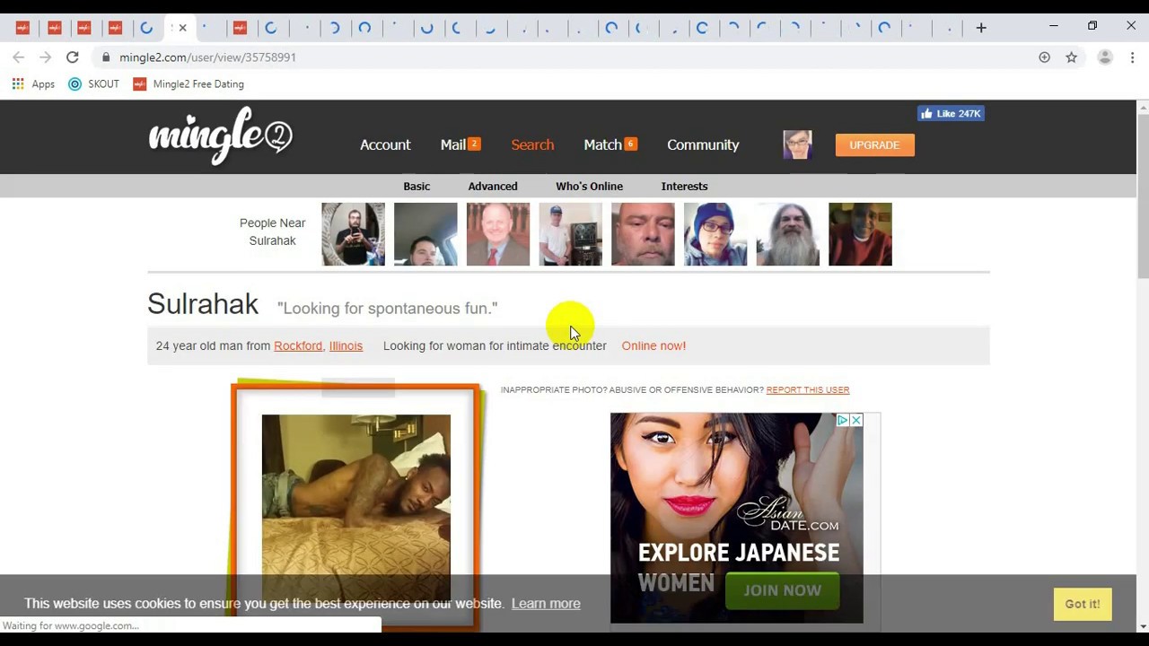Open a new tab with the plus button

(x=981, y=28)
